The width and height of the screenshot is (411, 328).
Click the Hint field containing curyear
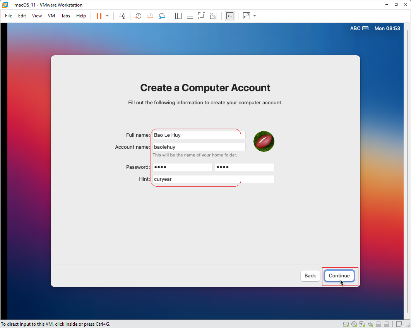point(213,179)
